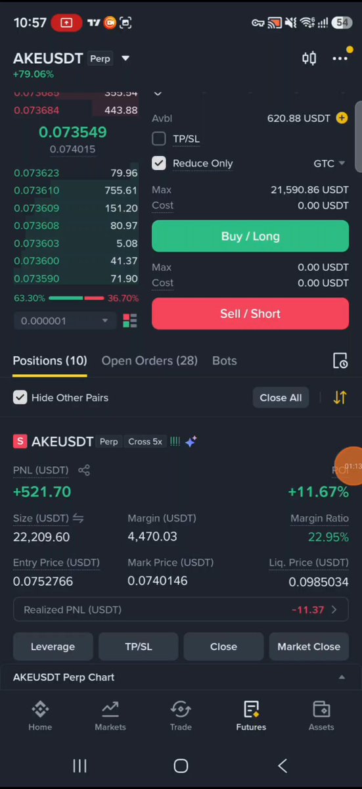The height and width of the screenshot is (789, 362).
Task: Swap size unit via arrows icon
Action: click(x=78, y=518)
